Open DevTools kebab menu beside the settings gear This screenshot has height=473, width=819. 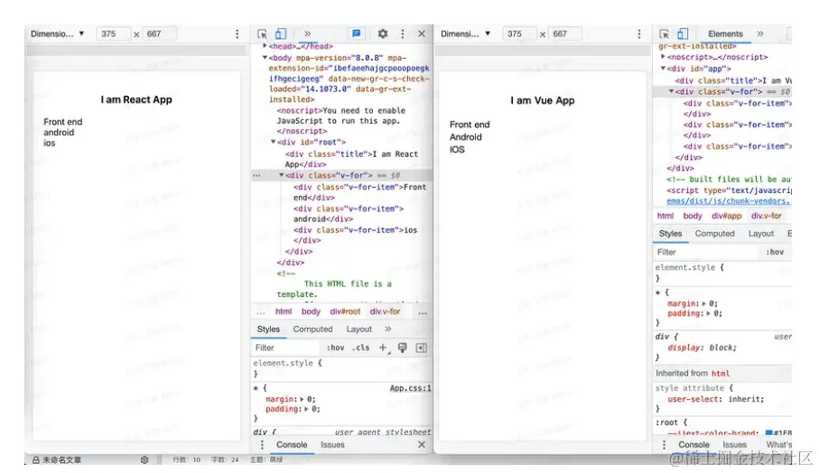[402, 34]
